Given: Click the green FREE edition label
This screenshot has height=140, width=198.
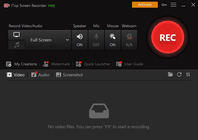Looking at the screenshot, I should click(51, 6).
